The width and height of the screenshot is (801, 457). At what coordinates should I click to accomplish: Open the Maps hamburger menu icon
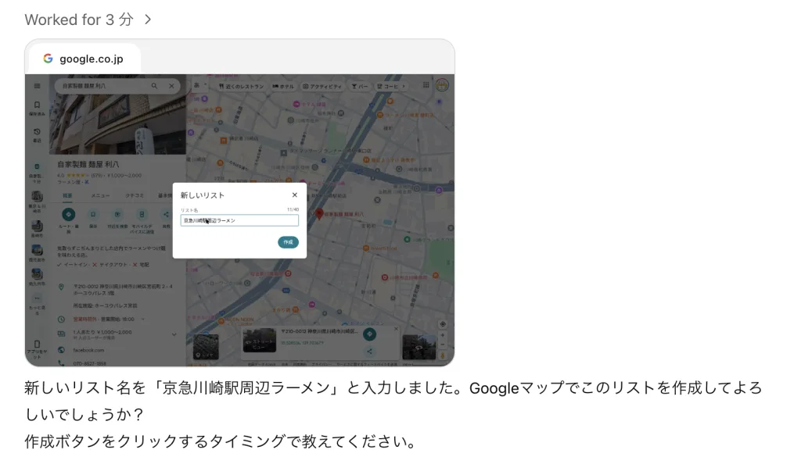click(38, 86)
